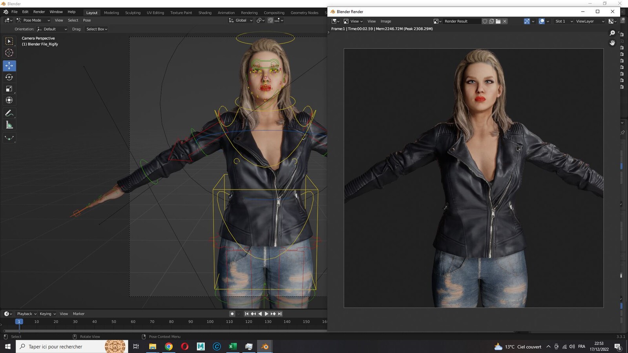Jump to previous keyframe
Viewport: 628px width, 353px height.
pos(253,314)
